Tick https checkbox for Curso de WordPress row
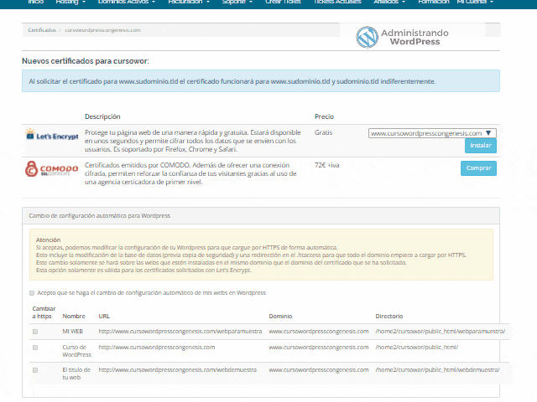This screenshot has width=537, height=402. click(35, 348)
